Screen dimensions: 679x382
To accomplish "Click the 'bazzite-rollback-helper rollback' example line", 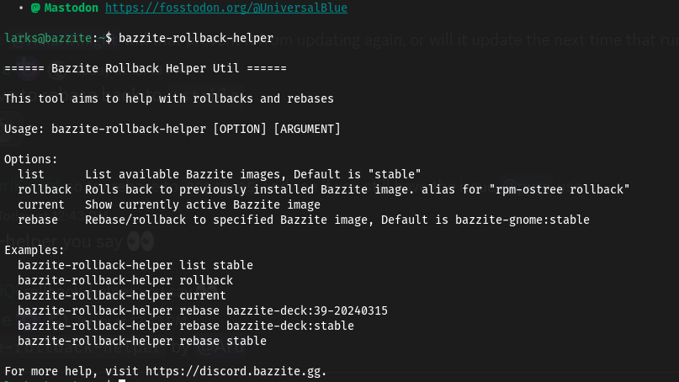I will point(125,280).
